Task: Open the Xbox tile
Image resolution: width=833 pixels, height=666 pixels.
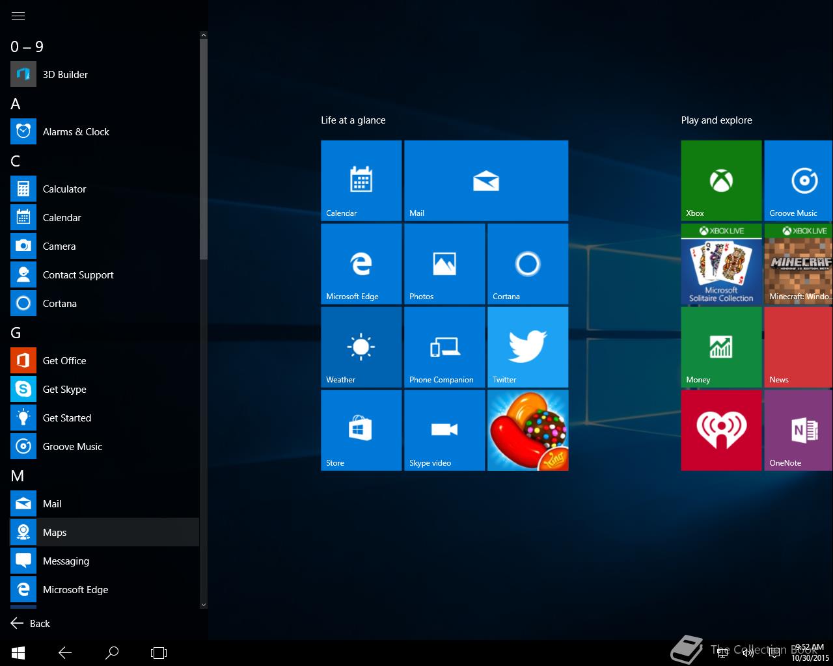Action: pyautogui.click(x=721, y=181)
